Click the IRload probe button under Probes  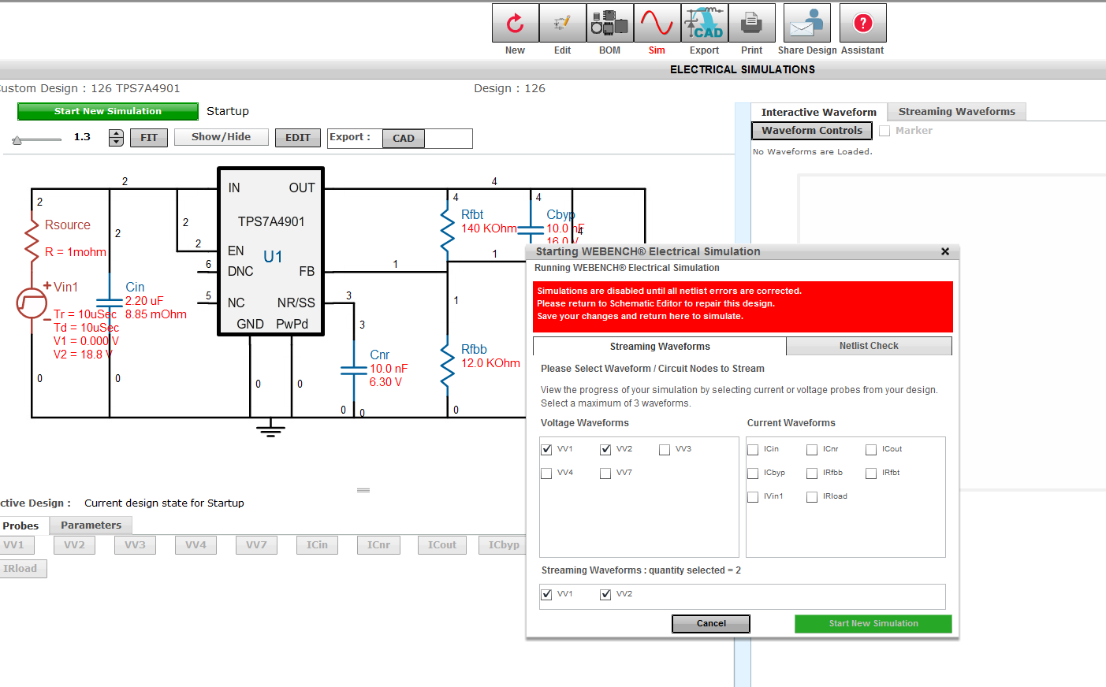tap(22, 569)
